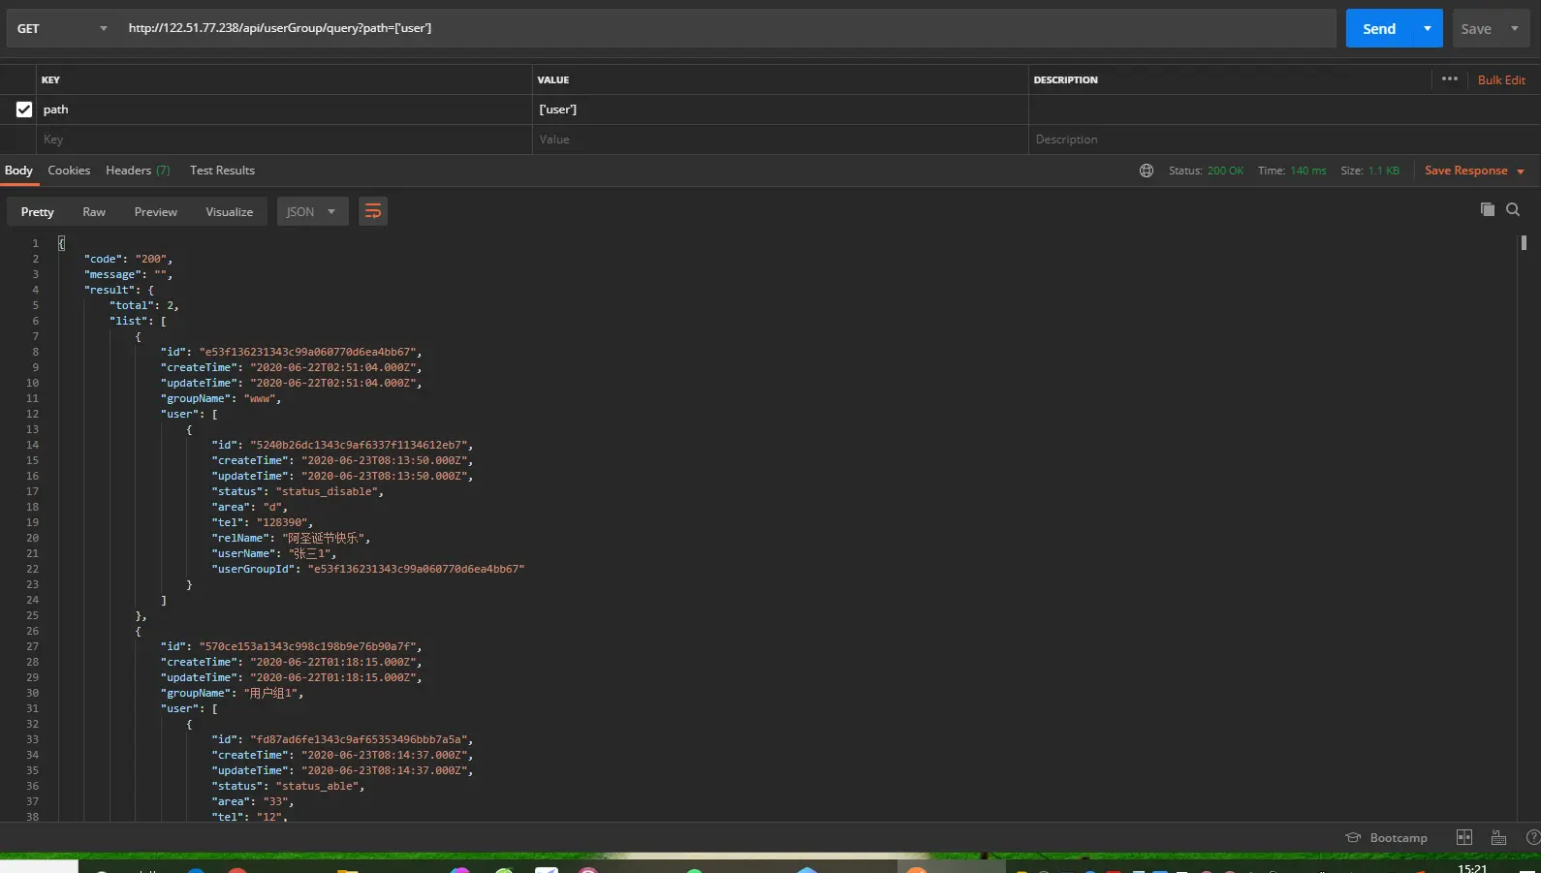Open the GET method dropdown
Image resolution: width=1541 pixels, height=873 pixels.
click(61, 28)
